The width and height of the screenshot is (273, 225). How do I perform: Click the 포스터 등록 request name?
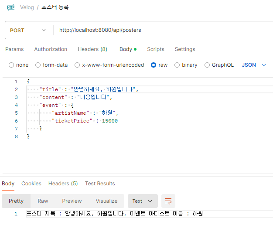click(55, 7)
